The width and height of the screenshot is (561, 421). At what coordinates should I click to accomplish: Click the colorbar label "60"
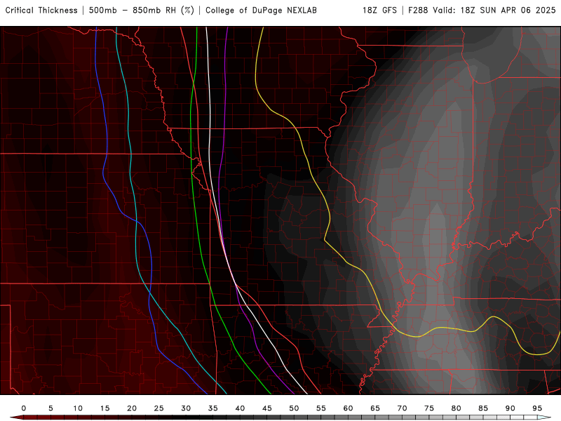(x=348, y=408)
